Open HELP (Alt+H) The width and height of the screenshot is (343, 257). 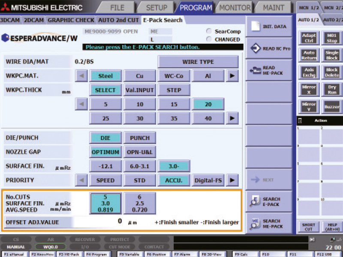[332, 227]
